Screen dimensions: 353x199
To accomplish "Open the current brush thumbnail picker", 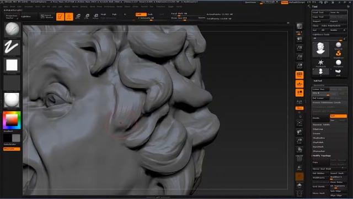I will (x=12, y=29).
